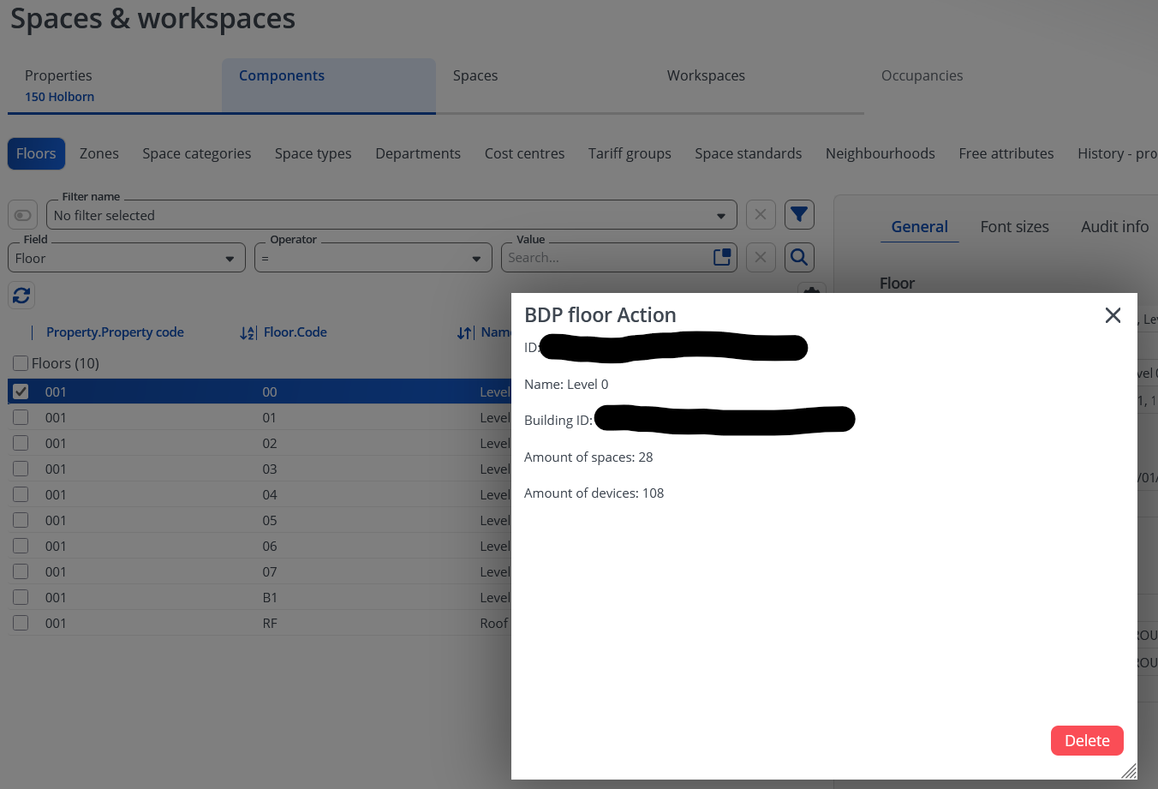Viewport: 1158px width, 789px height.
Task: Click the 150 Holborn property label
Action: point(60,97)
